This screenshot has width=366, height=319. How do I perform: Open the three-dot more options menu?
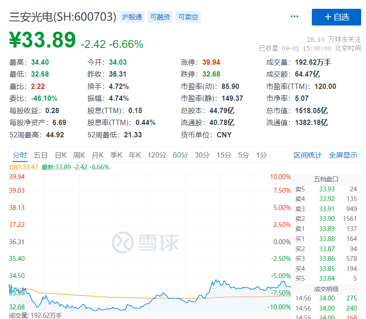point(295,17)
